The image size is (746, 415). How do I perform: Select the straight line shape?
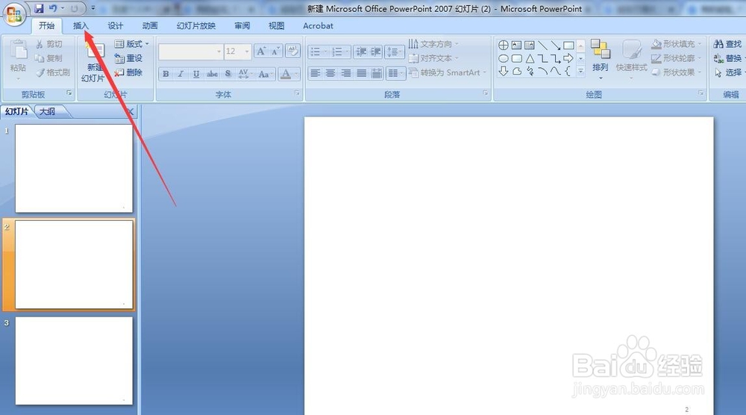tap(542, 46)
